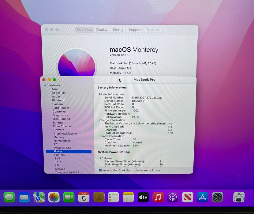
Task: Launch Podcasts from the Dock
Action: [x=173, y=197]
